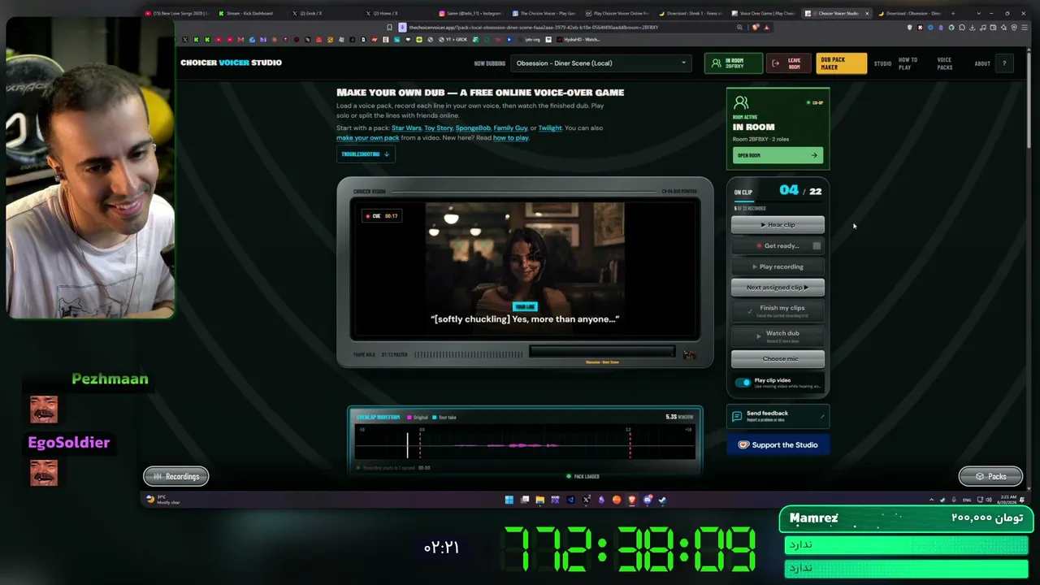Click the browser address bar
The width and height of the screenshot is (1040, 585).
(569, 27)
